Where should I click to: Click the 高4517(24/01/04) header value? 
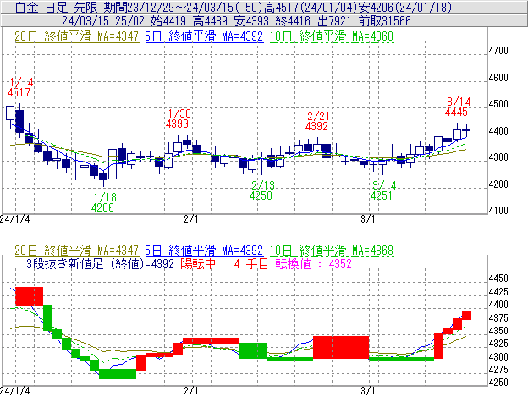click(311, 7)
